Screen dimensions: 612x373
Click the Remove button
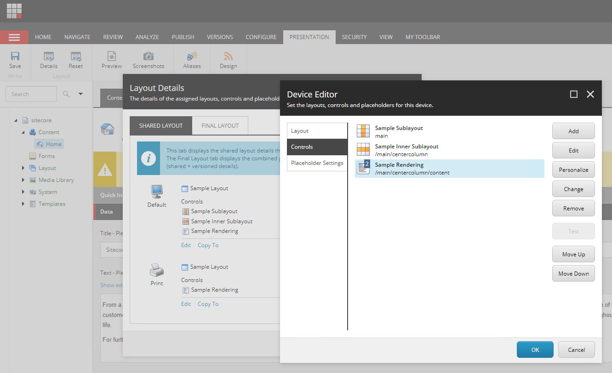coord(573,208)
